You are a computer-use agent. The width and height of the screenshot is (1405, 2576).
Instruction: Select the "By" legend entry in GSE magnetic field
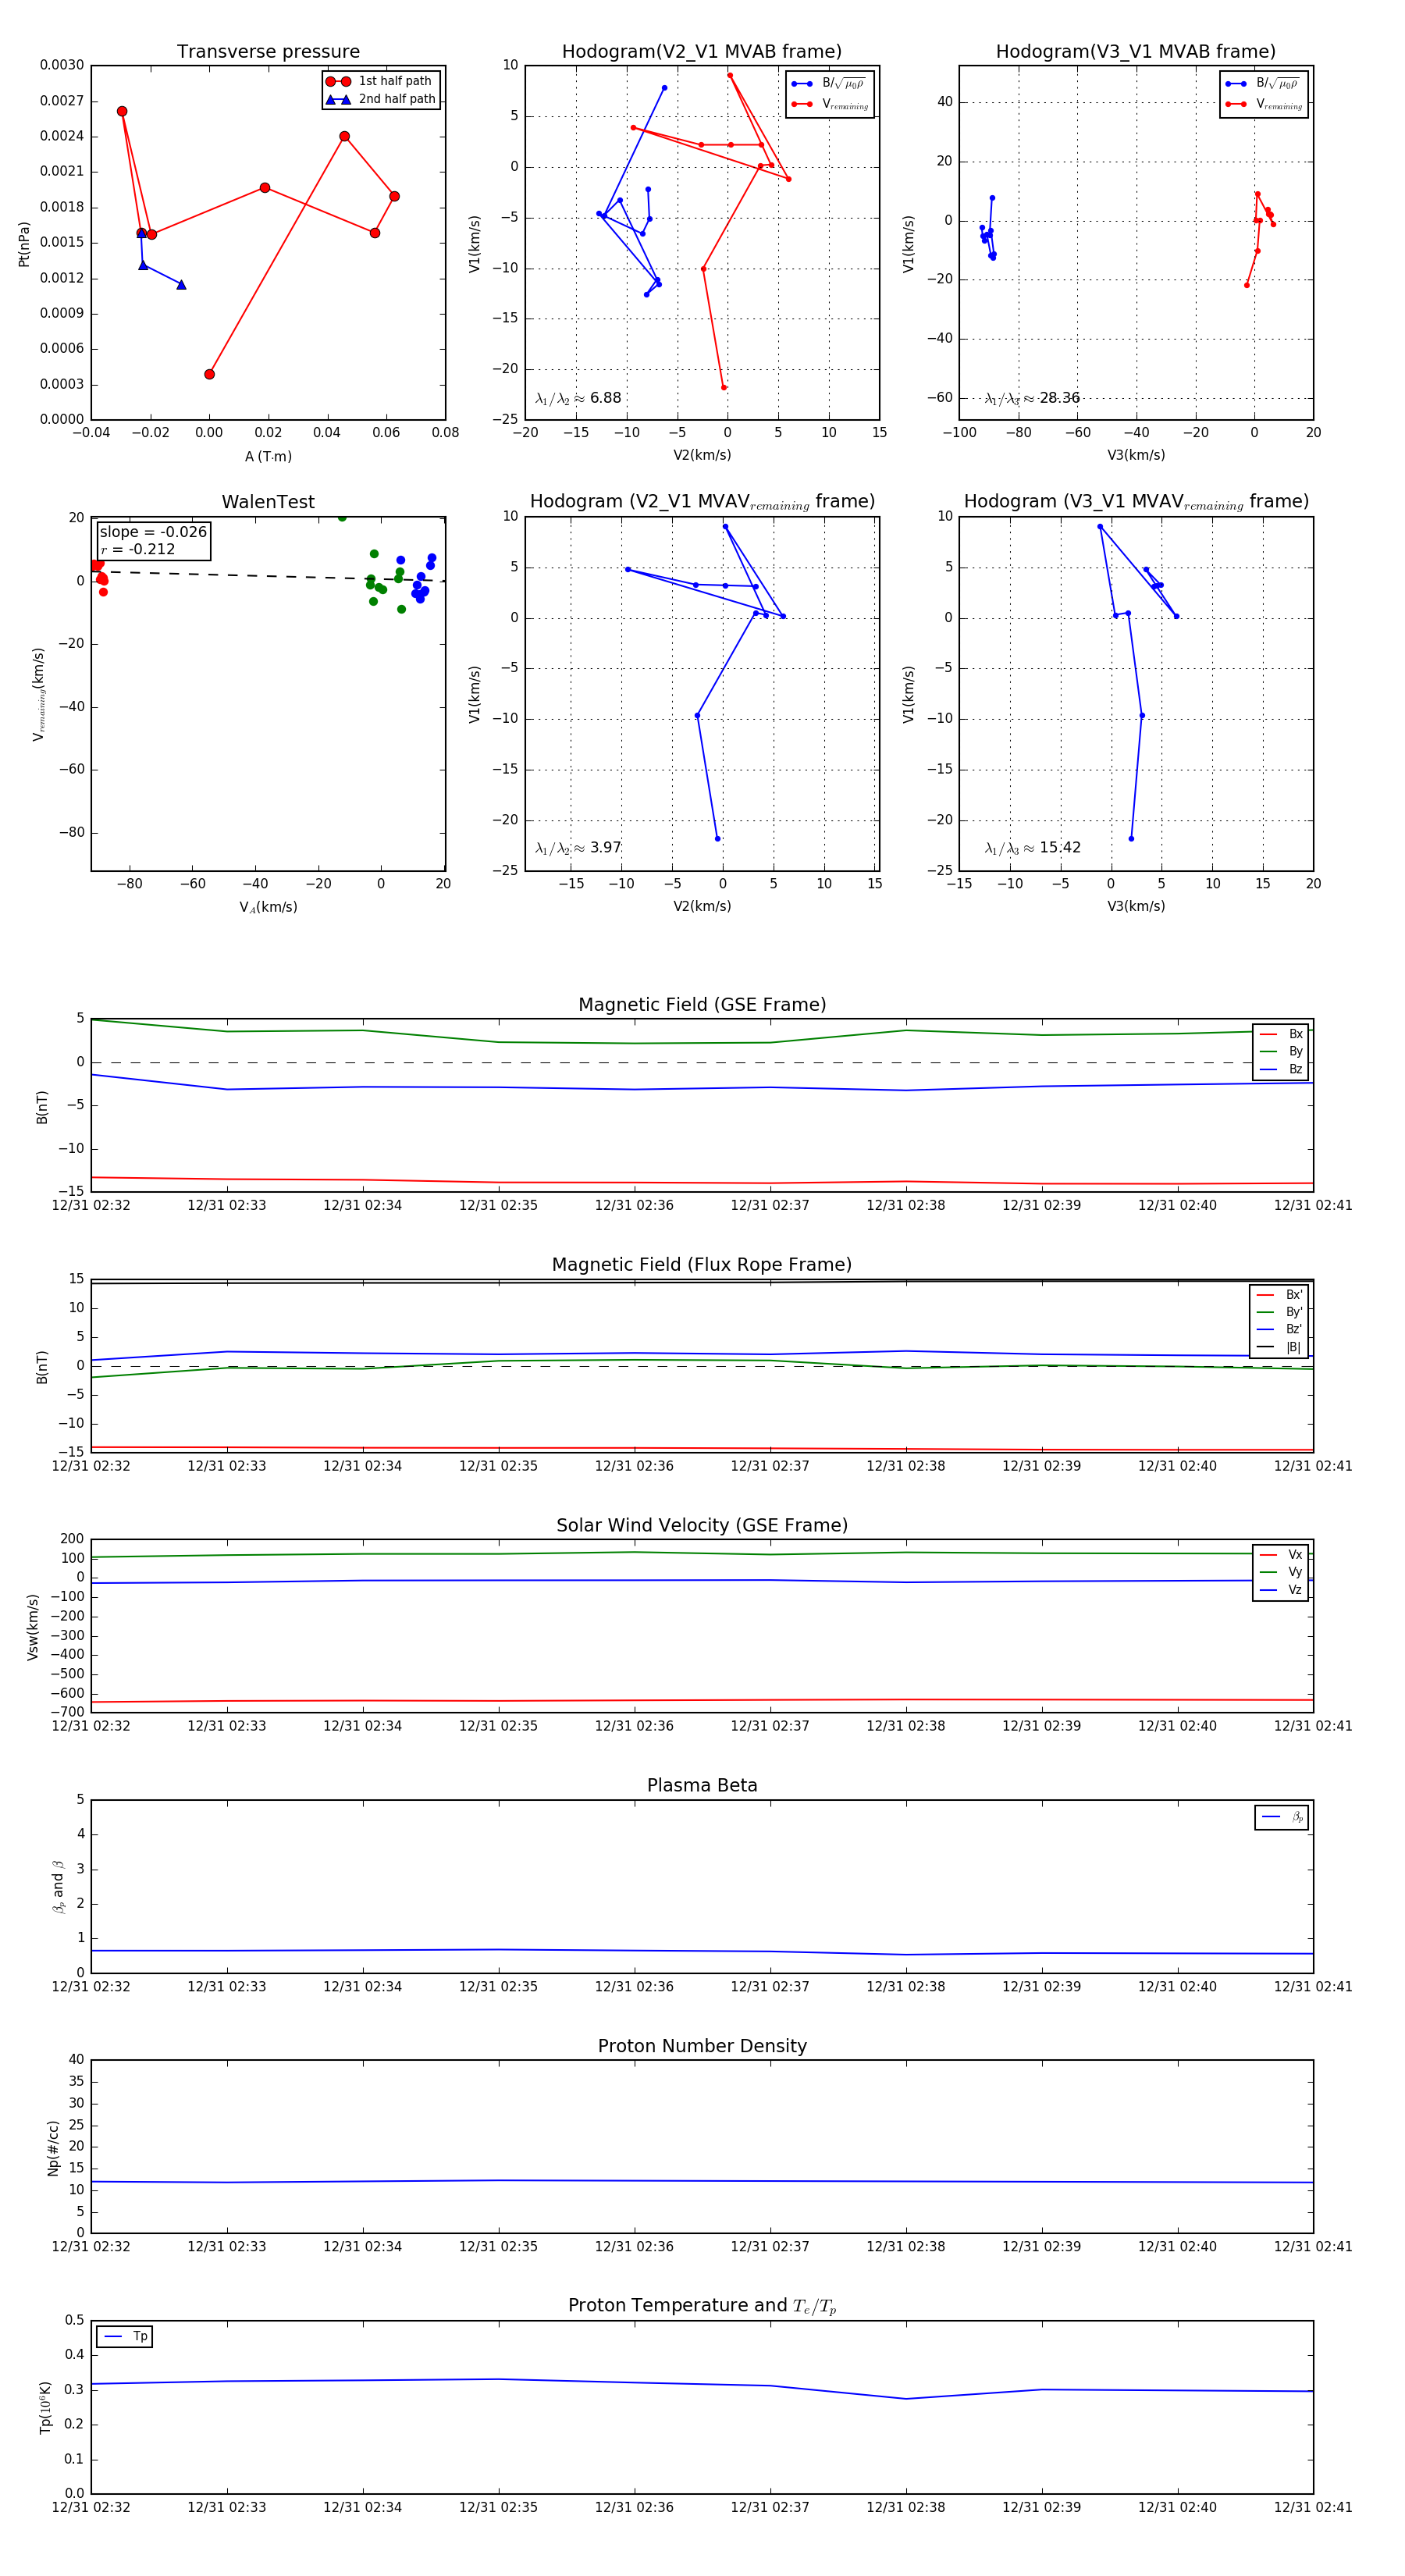click(1281, 1051)
